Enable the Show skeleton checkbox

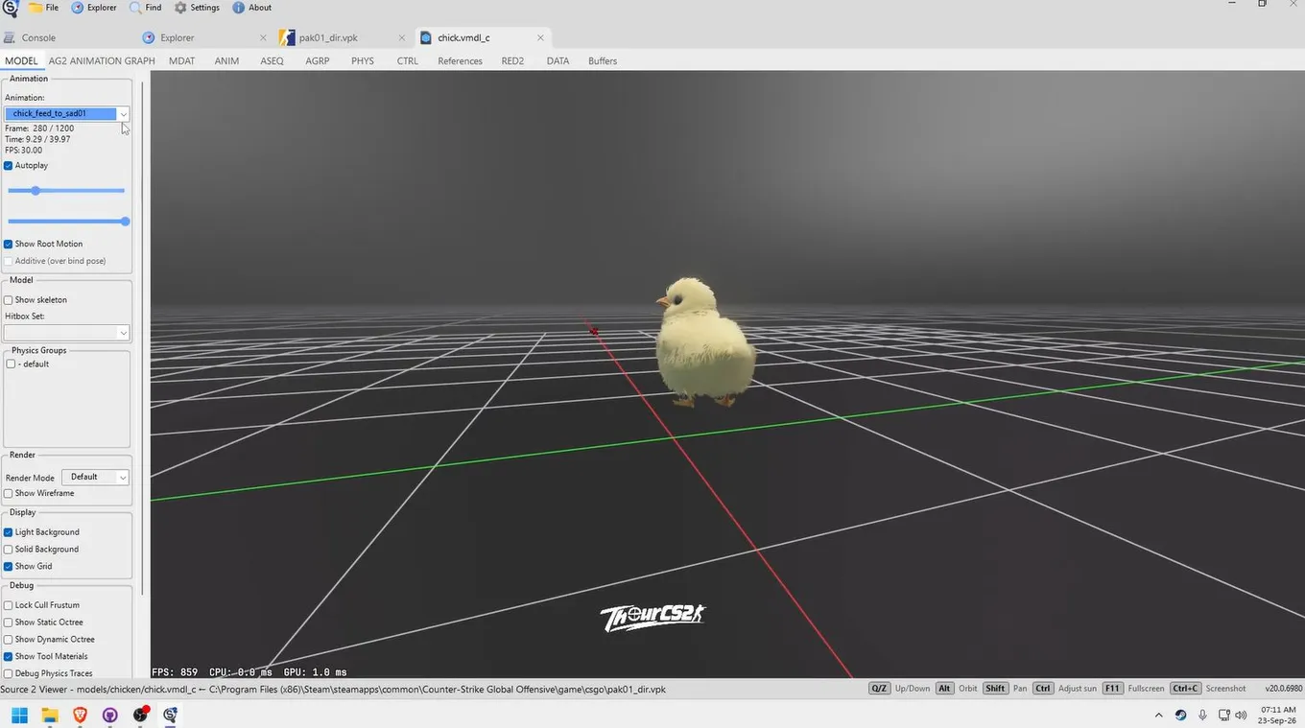tap(9, 300)
